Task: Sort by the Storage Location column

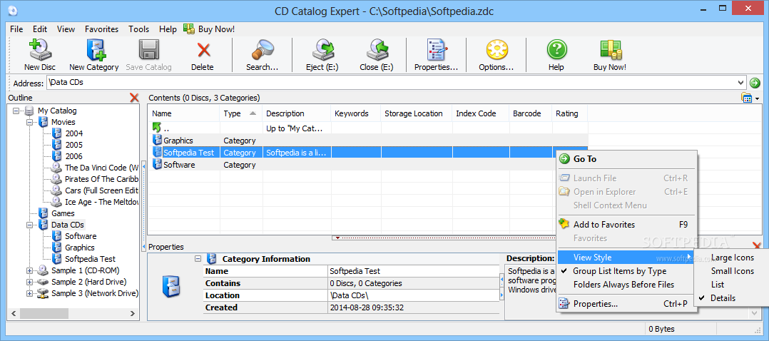Action: point(416,113)
